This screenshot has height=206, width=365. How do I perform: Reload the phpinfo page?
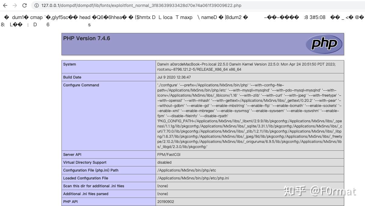[24, 5]
